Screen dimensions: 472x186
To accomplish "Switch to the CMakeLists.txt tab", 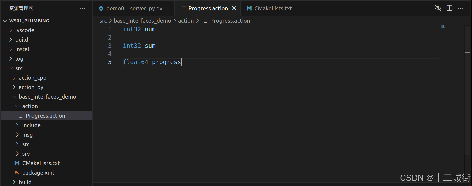I will click(273, 8).
